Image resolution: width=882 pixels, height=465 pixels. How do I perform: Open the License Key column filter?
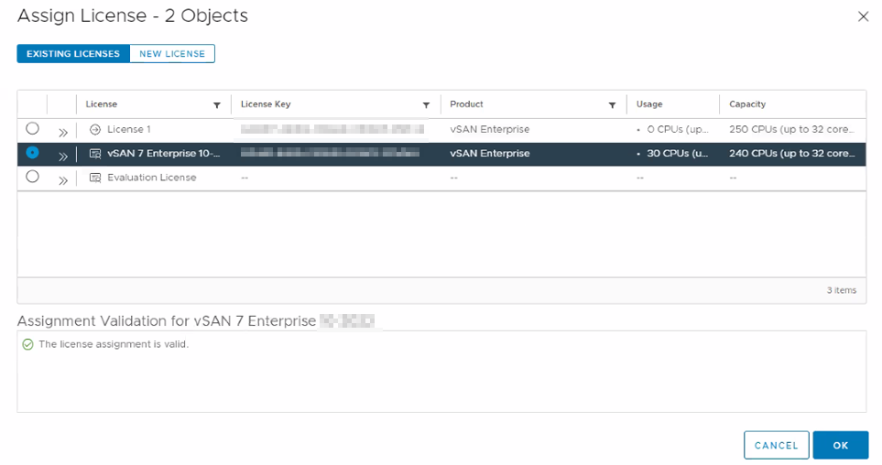427,105
